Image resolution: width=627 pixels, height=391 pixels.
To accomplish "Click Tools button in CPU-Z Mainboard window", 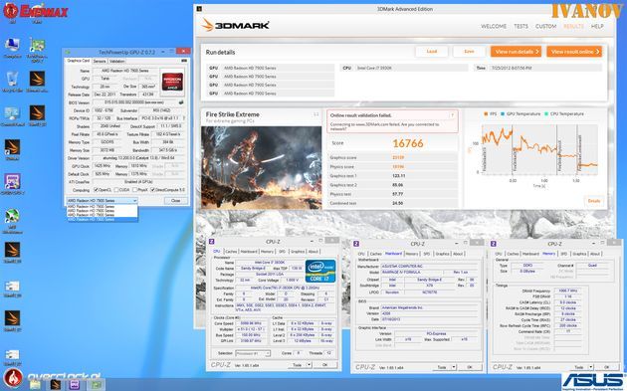I will click(x=442, y=367).
